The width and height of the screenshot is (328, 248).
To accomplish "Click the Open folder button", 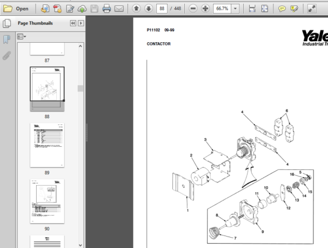I will pos(16,9).
